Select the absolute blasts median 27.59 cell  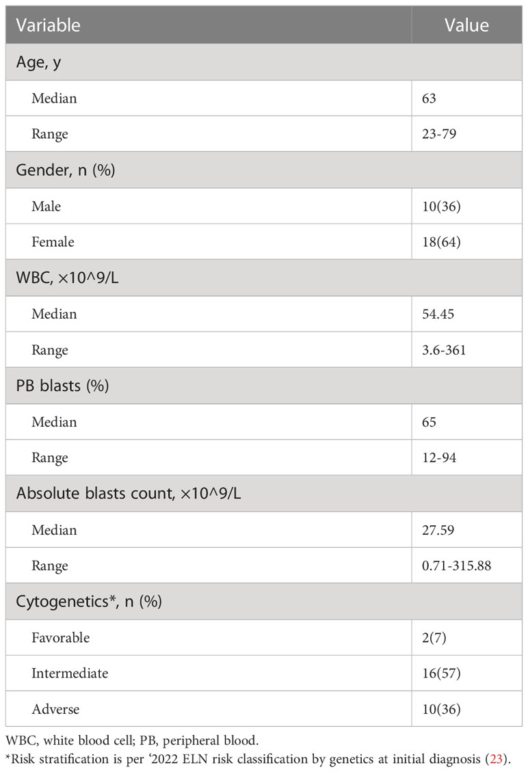[x=466, y=530]
